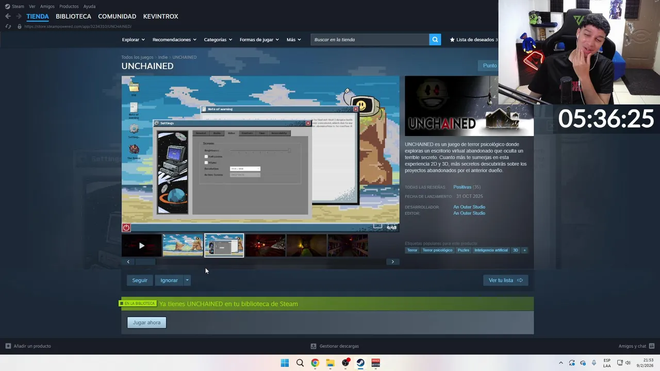Viewport: 660px width, 371px height.
Task: Click the Positivas reviews link
Action: tap(462, 187)
